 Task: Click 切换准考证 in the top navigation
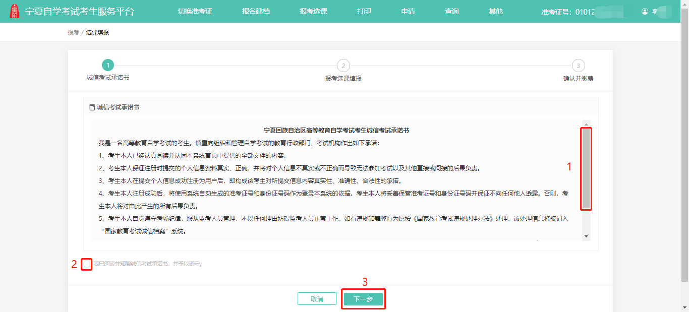click(195, 11)
